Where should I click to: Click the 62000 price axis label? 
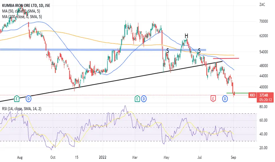263,36
